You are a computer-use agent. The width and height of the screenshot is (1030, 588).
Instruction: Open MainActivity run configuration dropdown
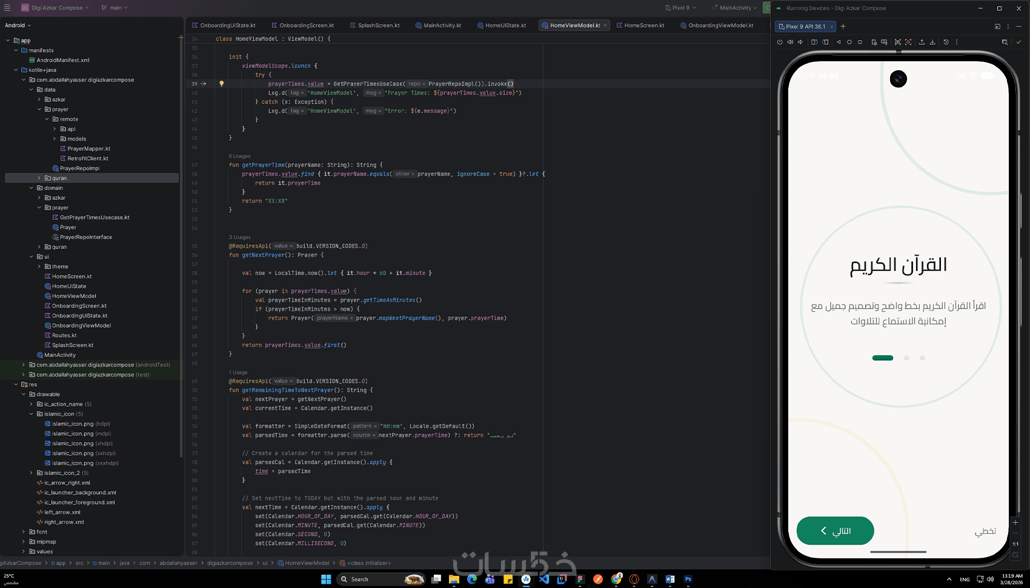click(x=735, y=8)
